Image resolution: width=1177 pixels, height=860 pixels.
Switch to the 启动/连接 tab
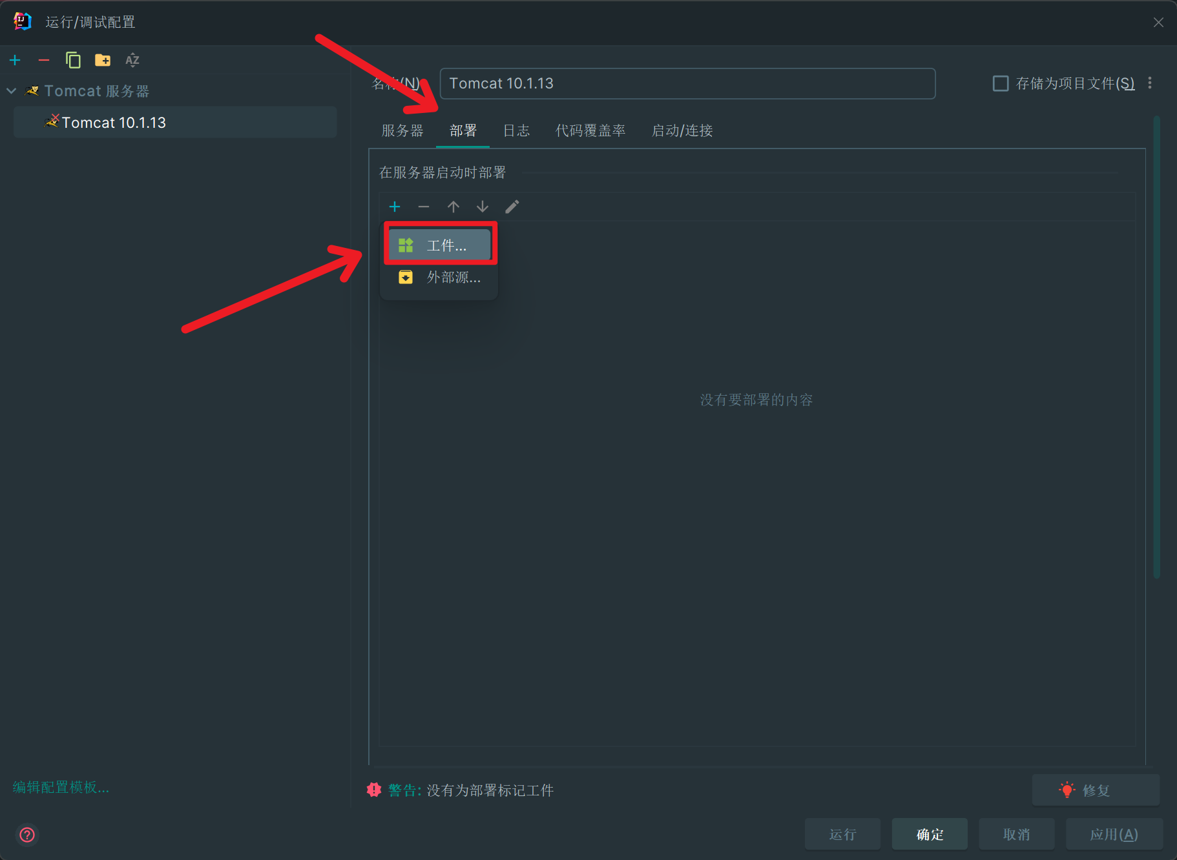[x=682, y=130]
